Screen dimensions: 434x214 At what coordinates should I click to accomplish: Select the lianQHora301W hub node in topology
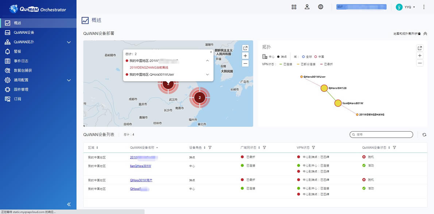tap(338, 103)
